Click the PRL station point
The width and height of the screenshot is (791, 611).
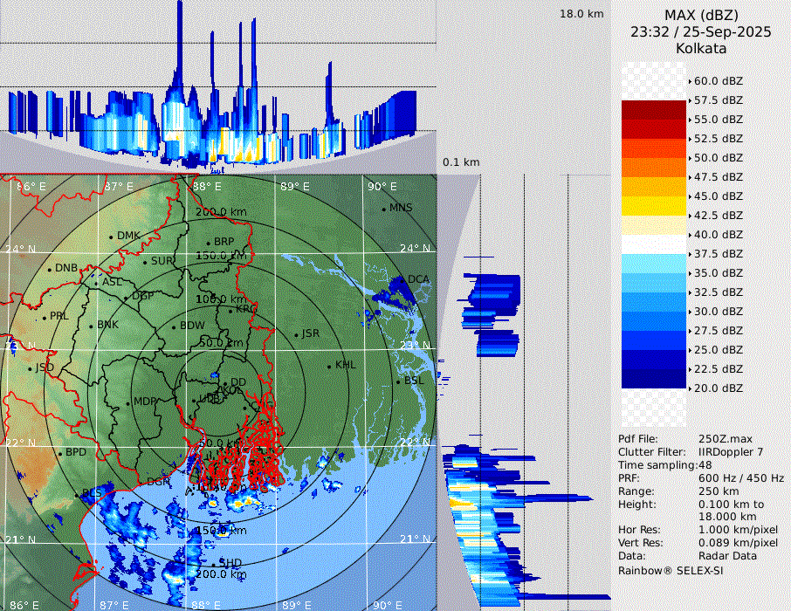[x=45, y=317]
